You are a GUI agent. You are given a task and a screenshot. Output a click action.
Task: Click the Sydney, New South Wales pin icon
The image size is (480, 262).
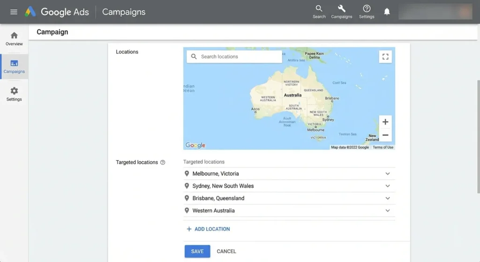point(187,186)
